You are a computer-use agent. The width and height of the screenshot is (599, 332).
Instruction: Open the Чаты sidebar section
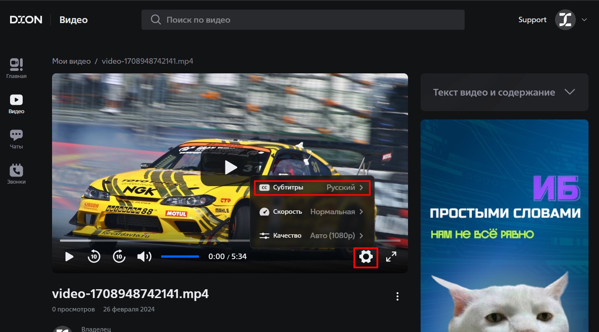(x=16, y=139)
